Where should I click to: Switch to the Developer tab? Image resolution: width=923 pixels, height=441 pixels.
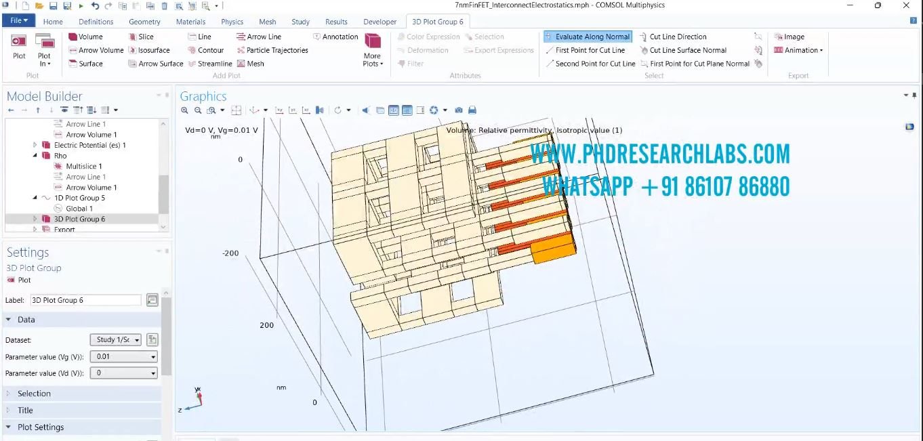tap(380, 22)
